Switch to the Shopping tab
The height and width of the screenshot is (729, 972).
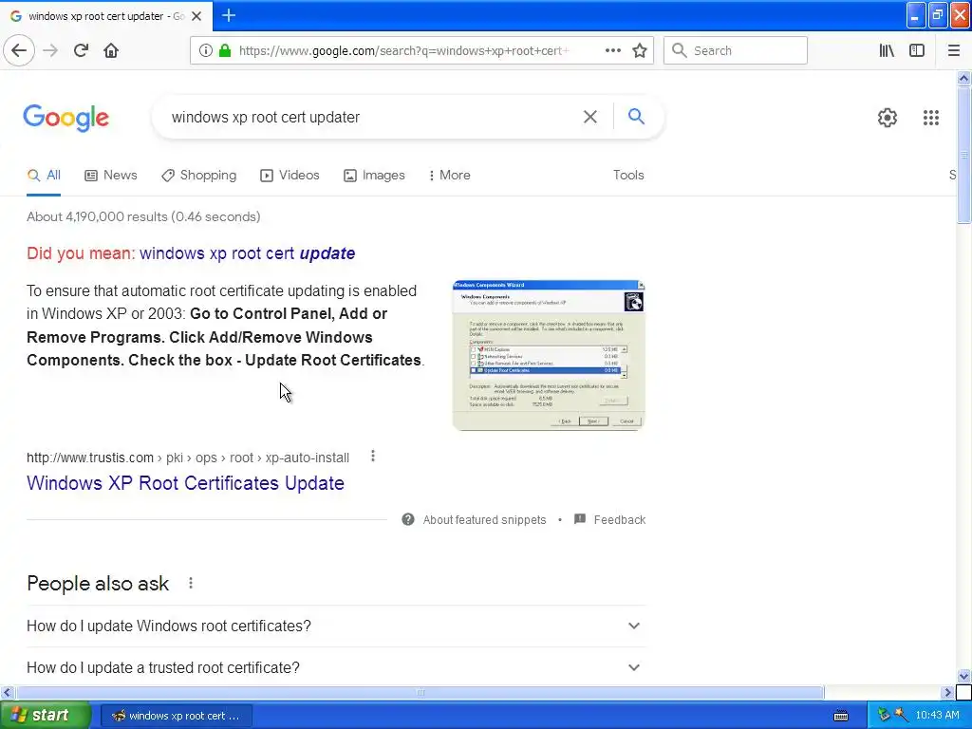click(x=199, y=176)
